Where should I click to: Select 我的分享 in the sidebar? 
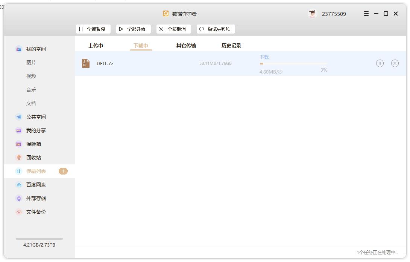36,130
